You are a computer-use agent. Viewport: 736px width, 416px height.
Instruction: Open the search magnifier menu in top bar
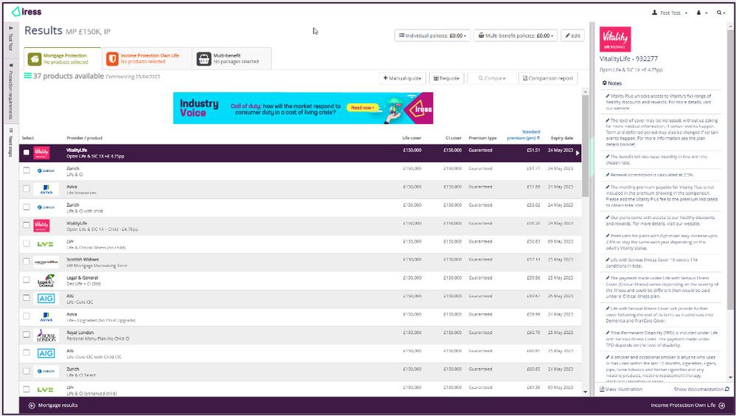(721, 13)
